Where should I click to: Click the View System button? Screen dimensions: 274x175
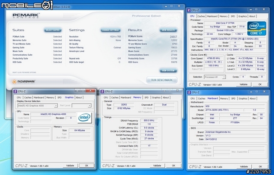(168, 71)
